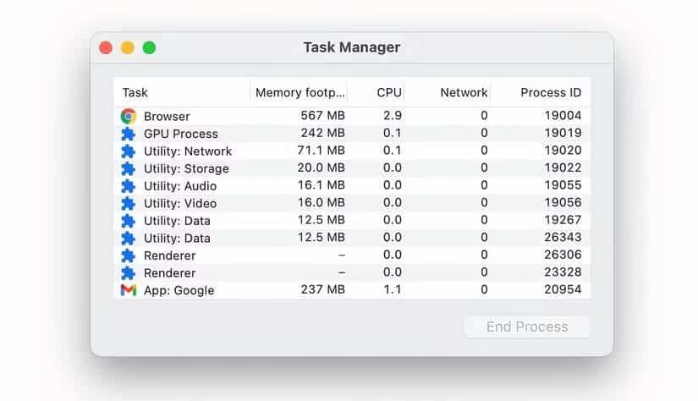Click the puzzle icon next to GPU Process
The width and height of the screenshot is (698, 401).
click(x=129, y=134)
